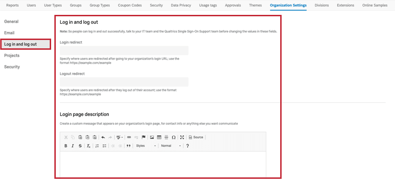Image resolution: width=395 pixels, height=179 pixels.
Task: Switch to the Reports tab
Action: [13, 5]
